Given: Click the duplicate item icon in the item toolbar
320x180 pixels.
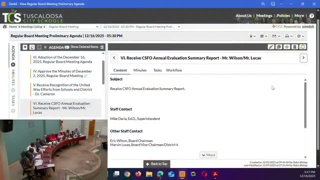Looking at the screenshot, I should pyautogui.click(x=279, y=47).
